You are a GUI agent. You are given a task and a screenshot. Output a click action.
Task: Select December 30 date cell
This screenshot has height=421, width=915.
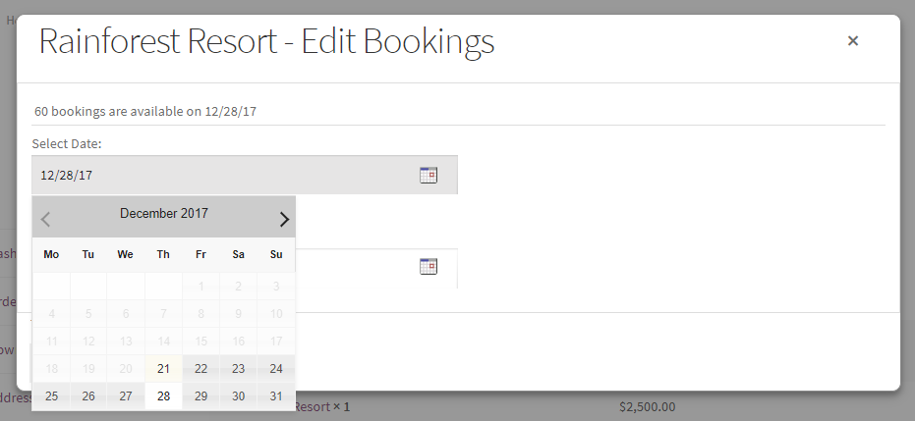coord(238,396)
